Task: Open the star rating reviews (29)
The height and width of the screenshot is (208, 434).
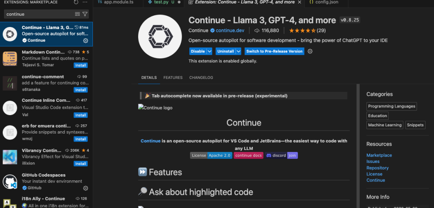Action: [307, 31]
